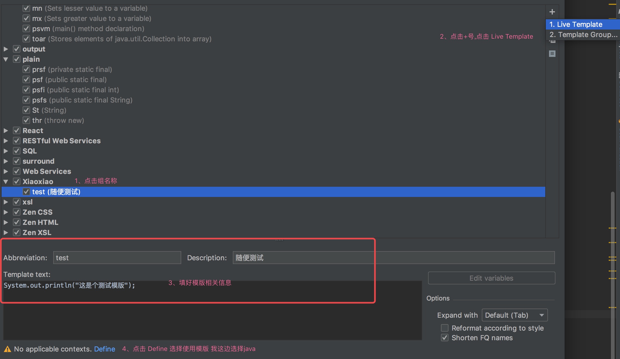Choose Template Group... from popup menu
The image size is (620, 359).
(x=583, y=35)
